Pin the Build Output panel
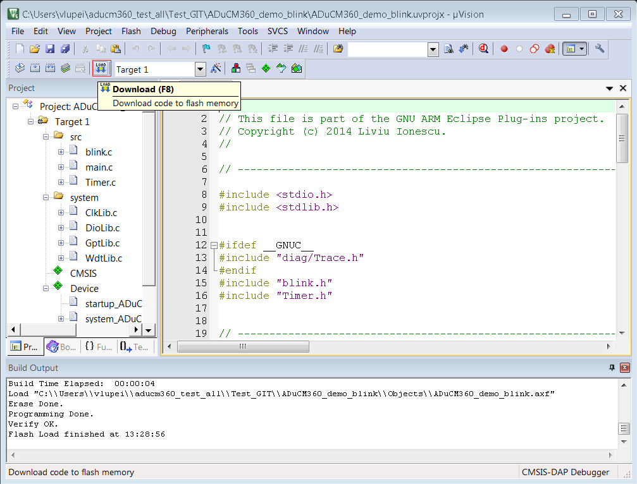637x484 pixels. pyautogui.click(x=612, y=368)
